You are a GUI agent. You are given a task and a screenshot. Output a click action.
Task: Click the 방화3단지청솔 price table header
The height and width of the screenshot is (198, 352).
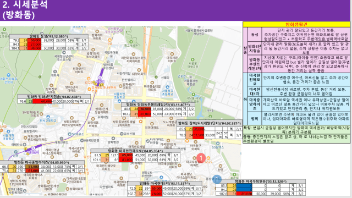[54, 97]
